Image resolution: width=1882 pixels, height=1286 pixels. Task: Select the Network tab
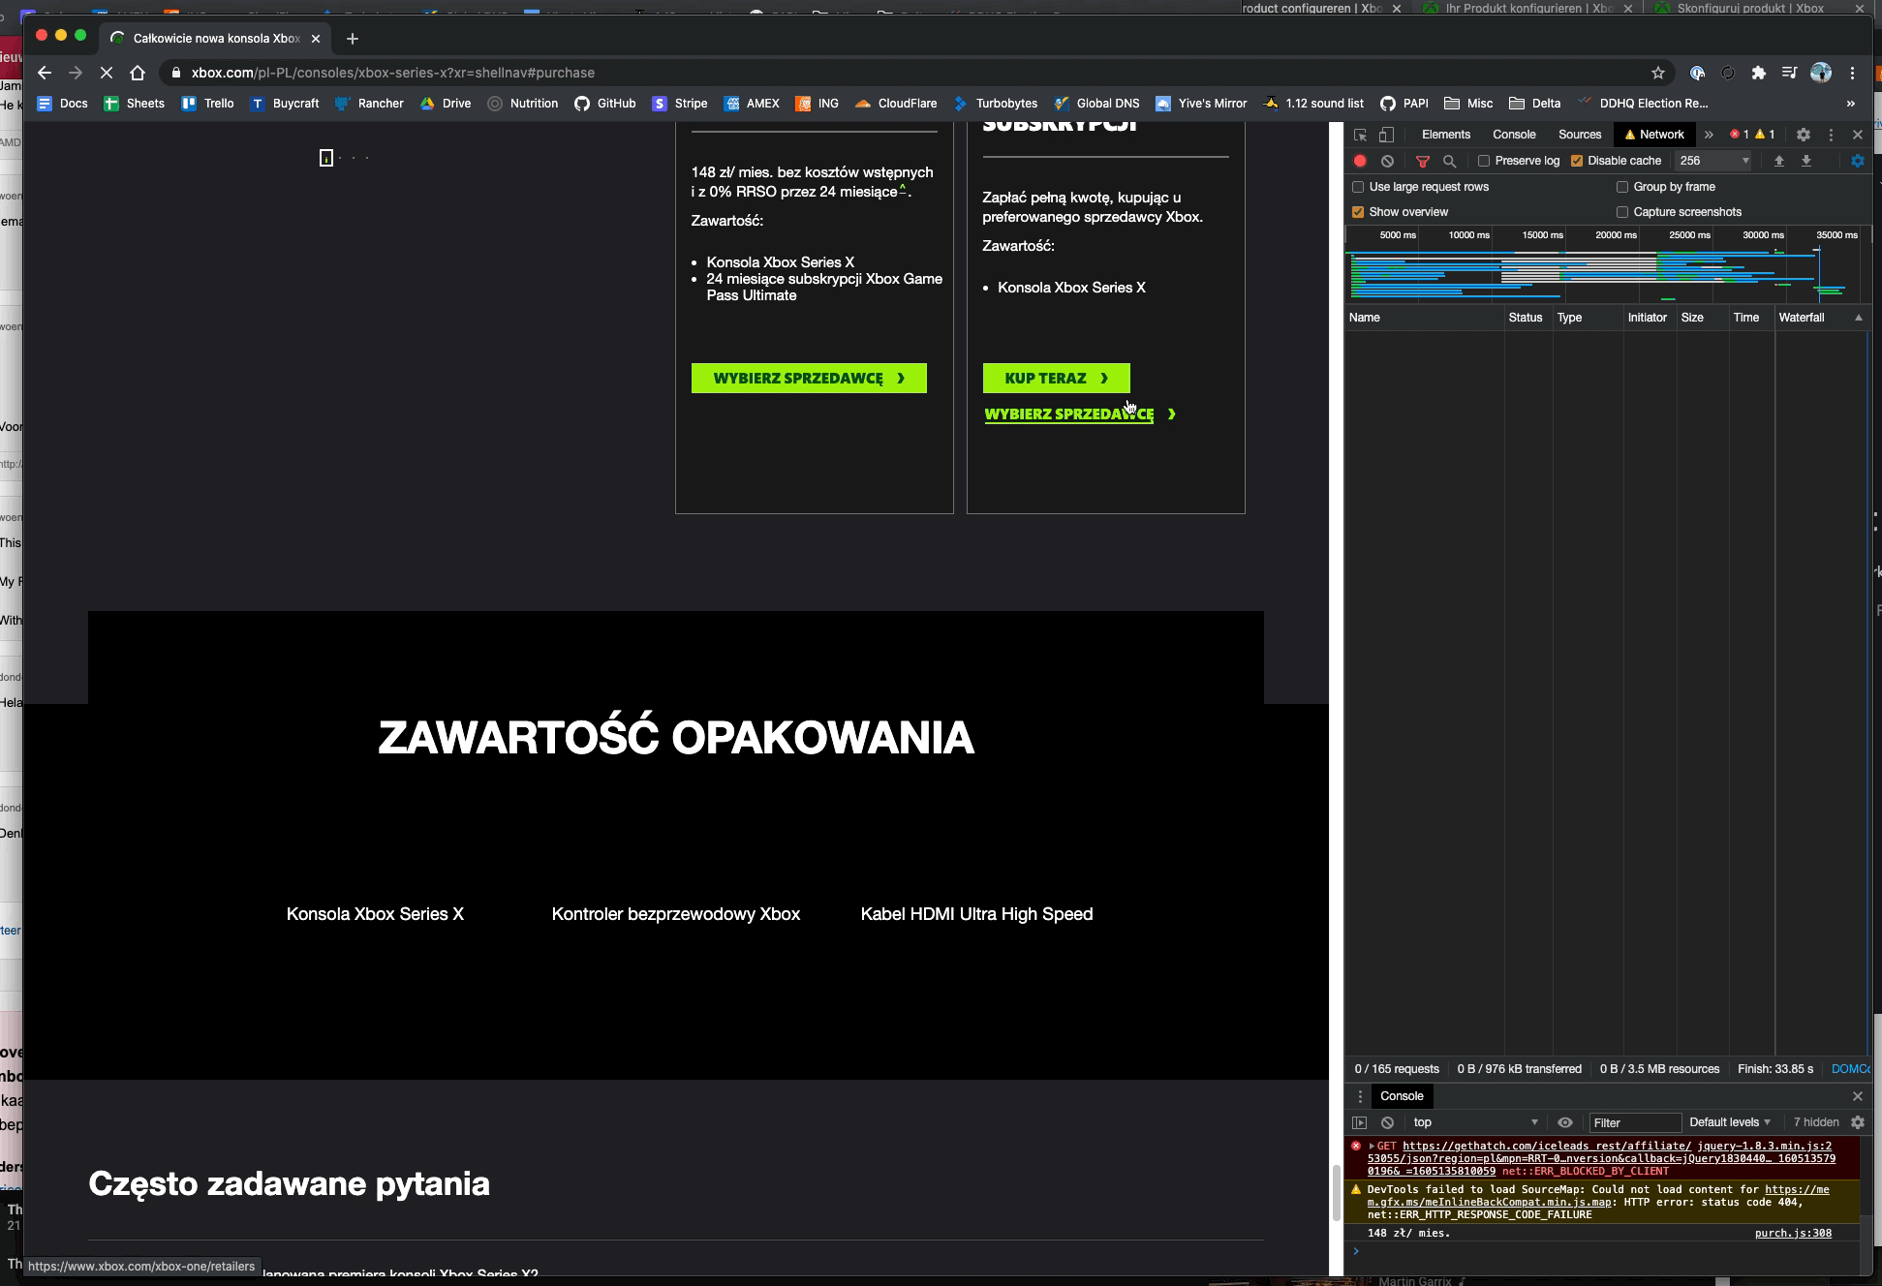(x=1655, y=135)
